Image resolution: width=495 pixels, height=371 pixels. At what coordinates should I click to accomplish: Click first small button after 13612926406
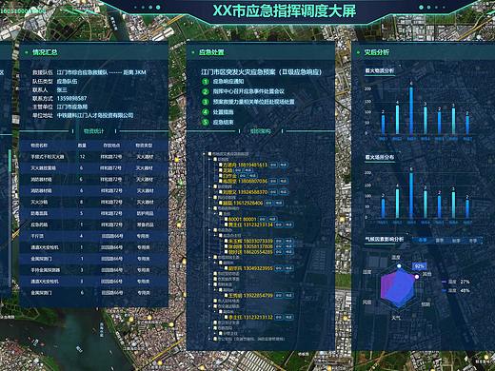[x=268, y=203]
